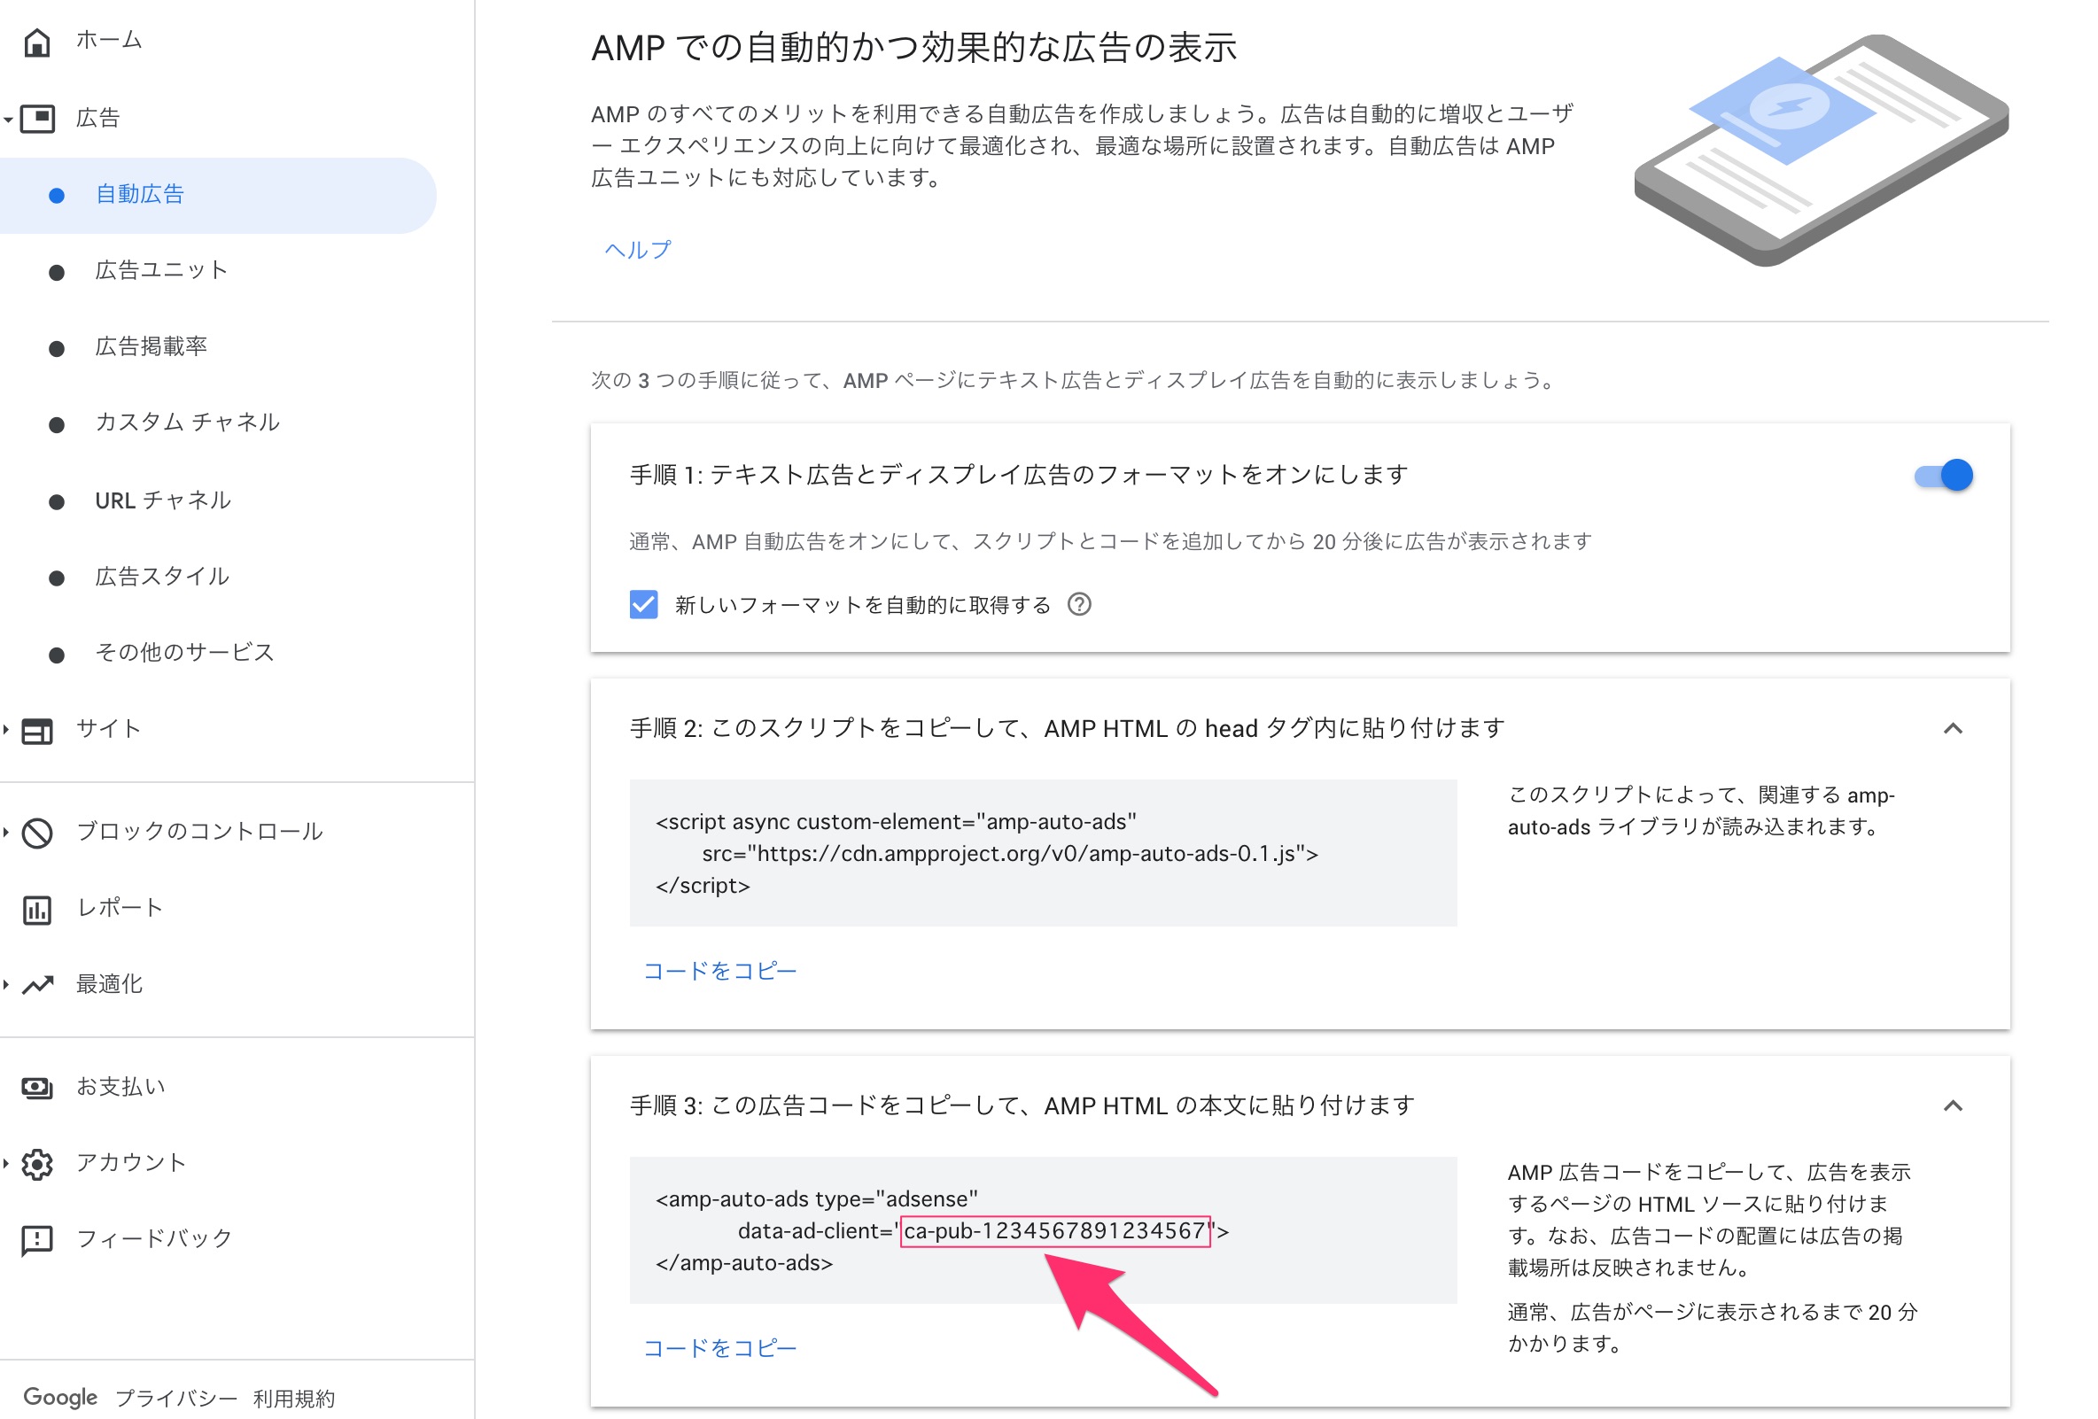Viewport: 2098px width, 1419px height.
Task: Click コードをコピー under the head script
Action: tap(719, 972)
